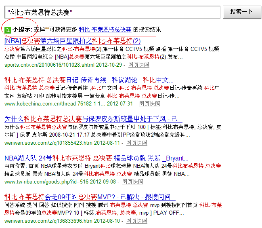Open the suggested 科比 布莱恩特总决赛 link in the tip
262x228 pixels.
[105, 30]
